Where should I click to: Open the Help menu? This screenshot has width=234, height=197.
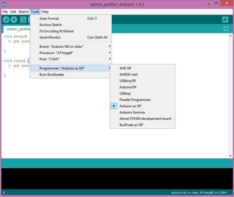(x=45, y=12)
